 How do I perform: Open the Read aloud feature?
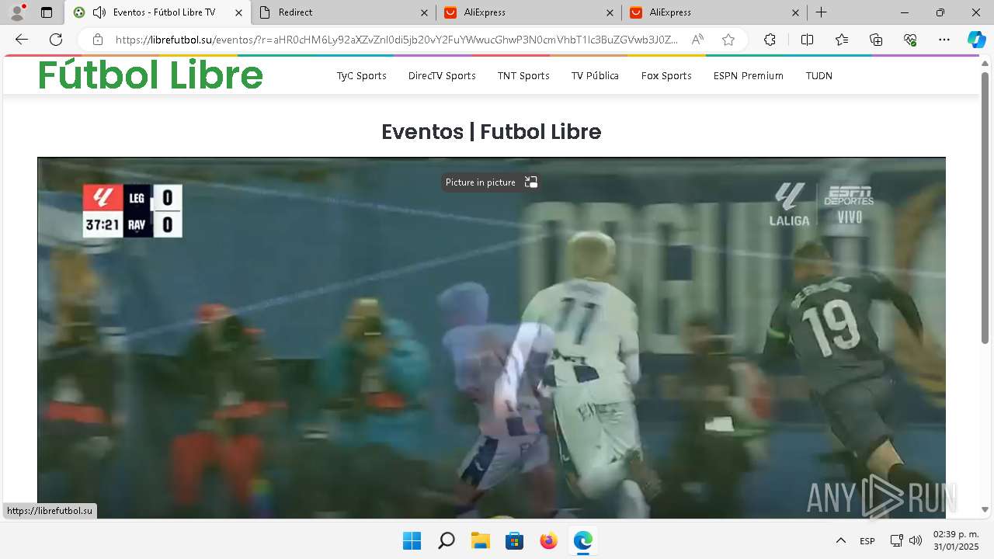pos(697,40)
